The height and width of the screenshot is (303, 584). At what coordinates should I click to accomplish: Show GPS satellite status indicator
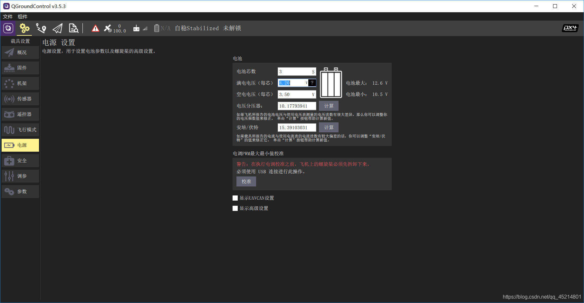pos(115,28)
